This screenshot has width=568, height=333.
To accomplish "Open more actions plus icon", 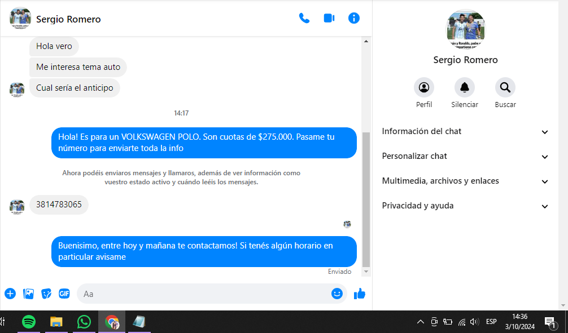I will click(10, 294).
